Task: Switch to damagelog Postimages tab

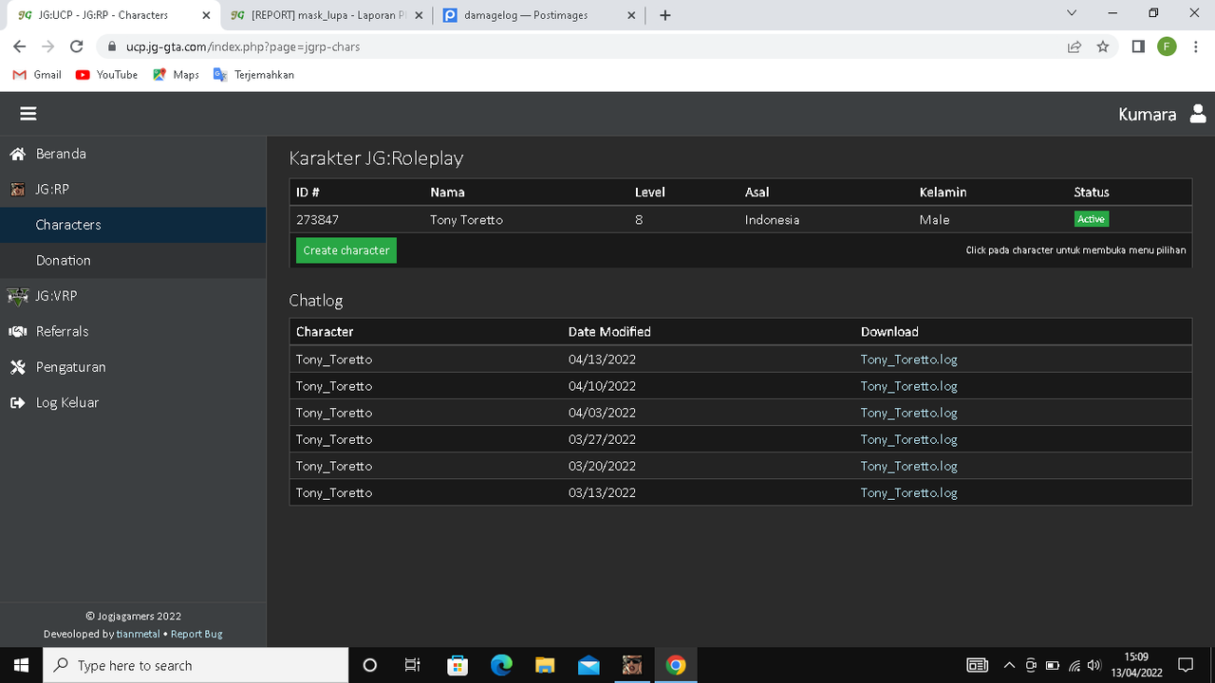Action: (538, 15)
